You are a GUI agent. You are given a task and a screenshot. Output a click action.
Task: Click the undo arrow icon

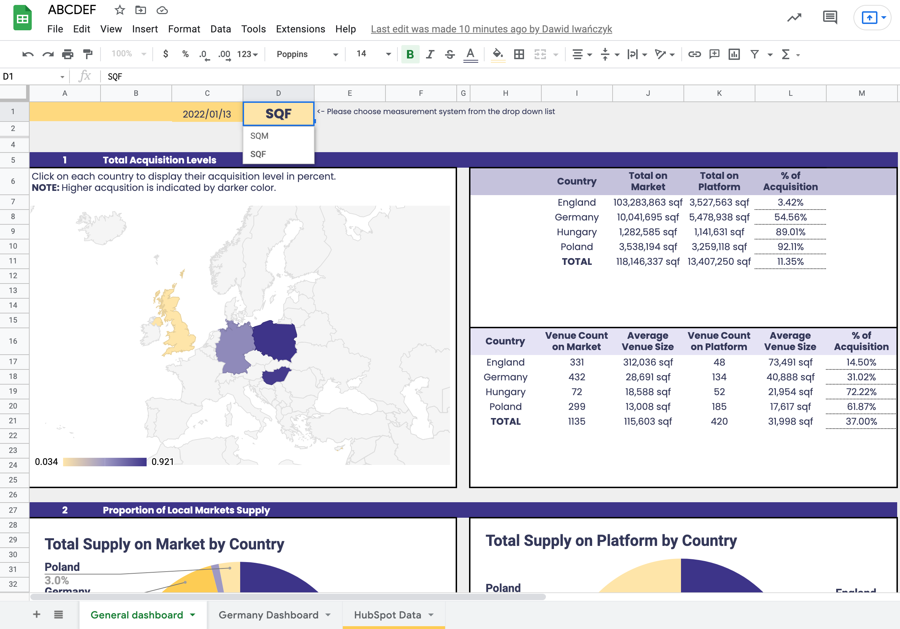click(28, 54)
